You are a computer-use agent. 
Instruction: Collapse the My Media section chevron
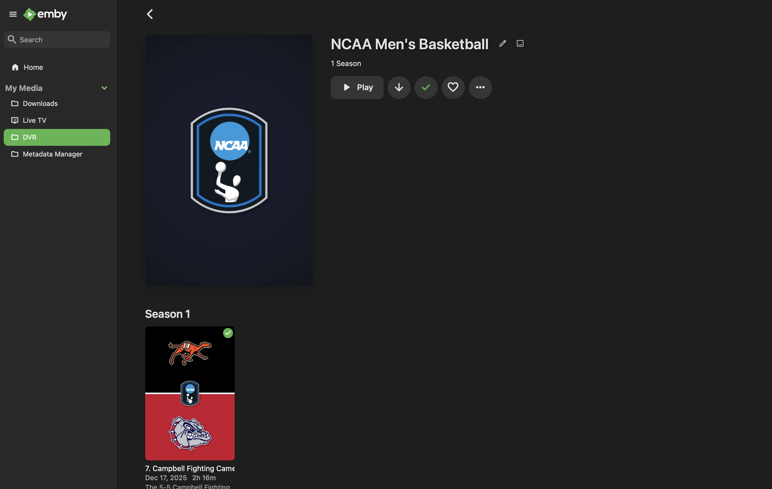pos(104,88)
